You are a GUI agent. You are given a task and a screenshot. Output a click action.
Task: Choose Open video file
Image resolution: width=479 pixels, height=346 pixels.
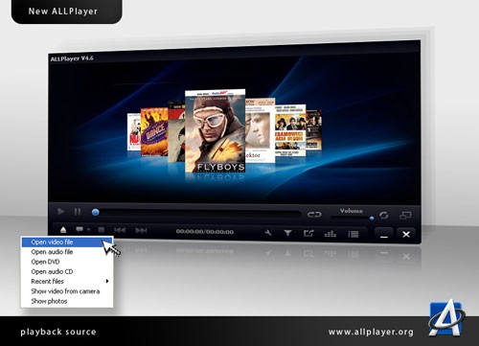[x=67, y=242]
